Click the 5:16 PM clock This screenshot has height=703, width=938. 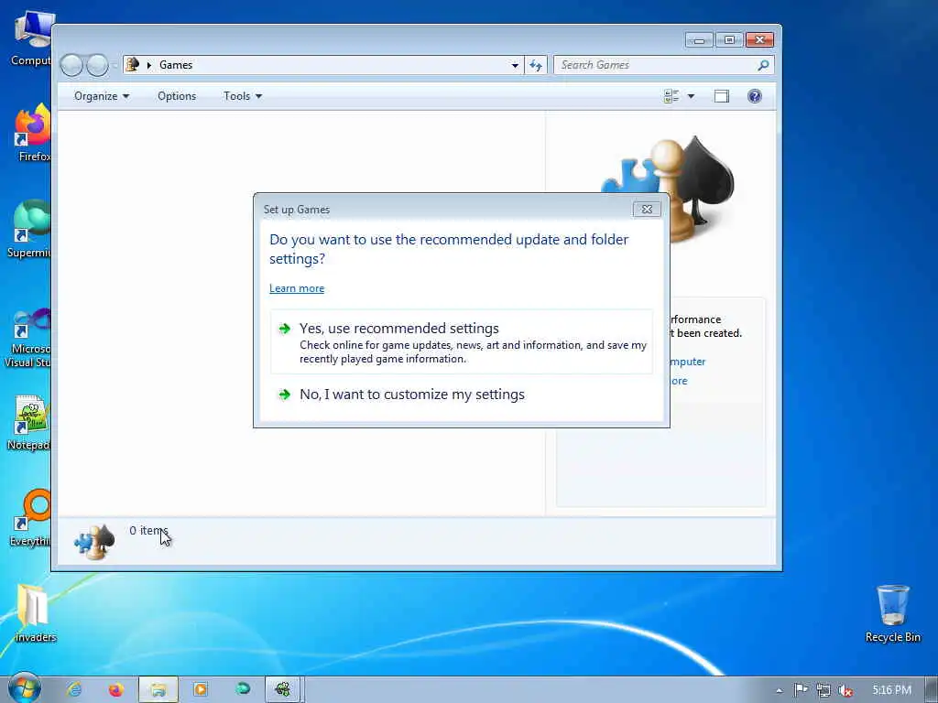tap(891, 690)
